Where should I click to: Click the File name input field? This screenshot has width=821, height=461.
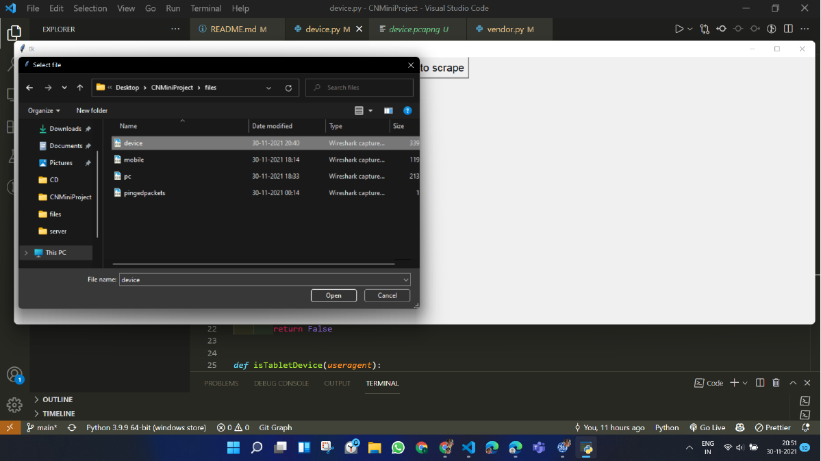(260, 279)
